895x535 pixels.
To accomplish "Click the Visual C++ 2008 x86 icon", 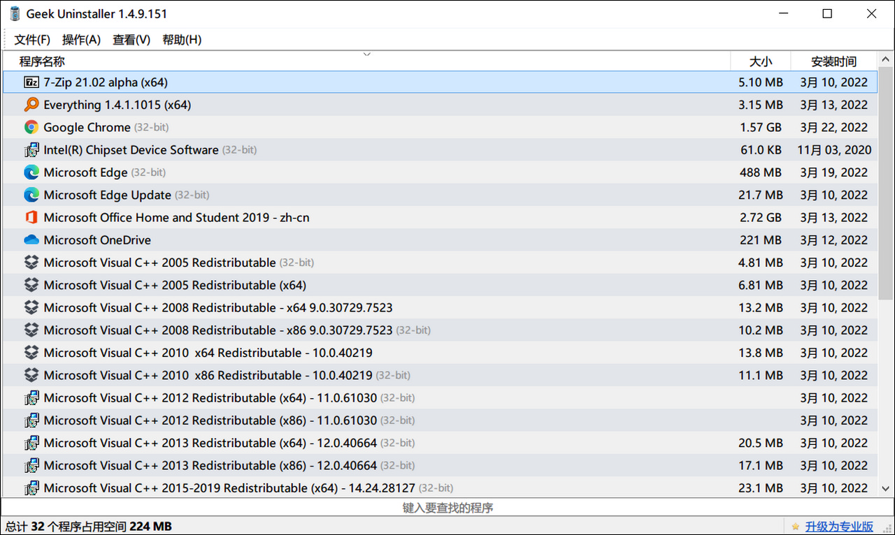I will (31, 330).
